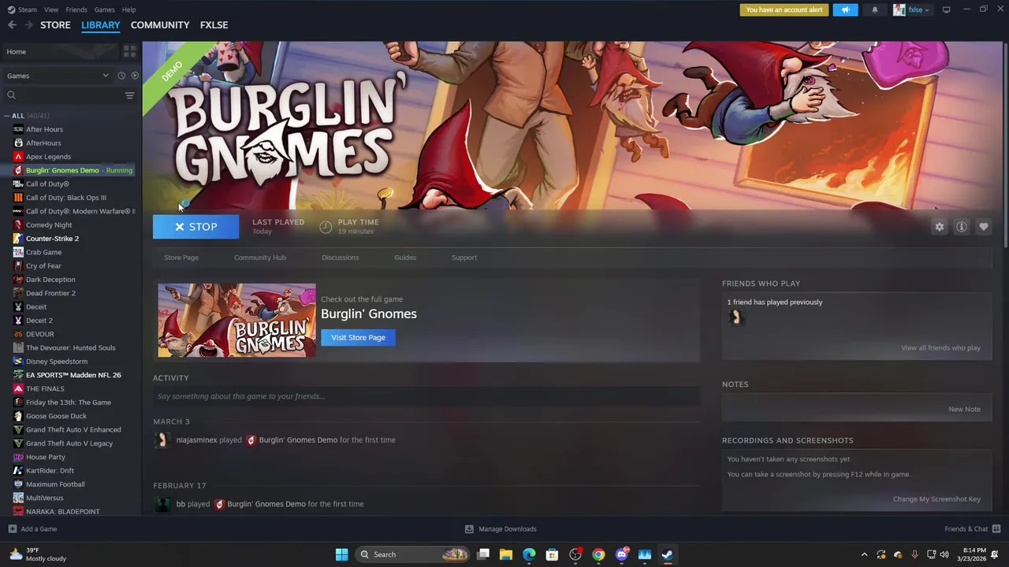Open the FXLSE profile tab
This screenshot has width=1009, height=567.
click(214, 25)
